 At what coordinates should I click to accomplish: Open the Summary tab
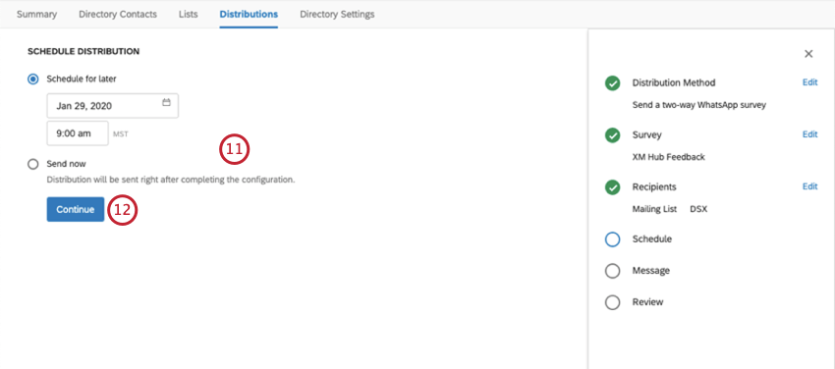[x=36, y=15]
